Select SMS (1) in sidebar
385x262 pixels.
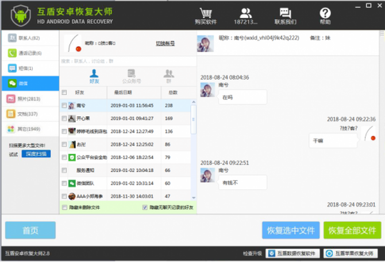point(30,68)
